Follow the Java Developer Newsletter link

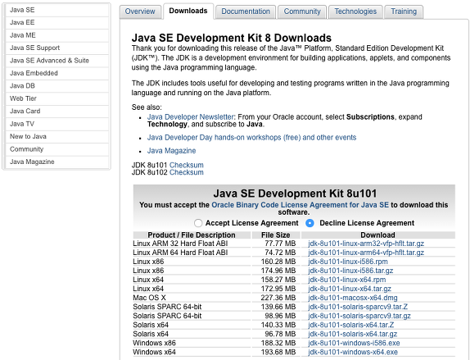click(191, 117)
